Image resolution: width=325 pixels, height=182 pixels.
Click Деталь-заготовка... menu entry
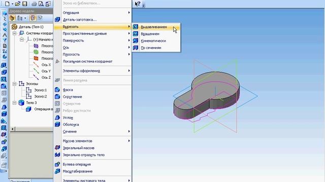[x=92, y=20]
